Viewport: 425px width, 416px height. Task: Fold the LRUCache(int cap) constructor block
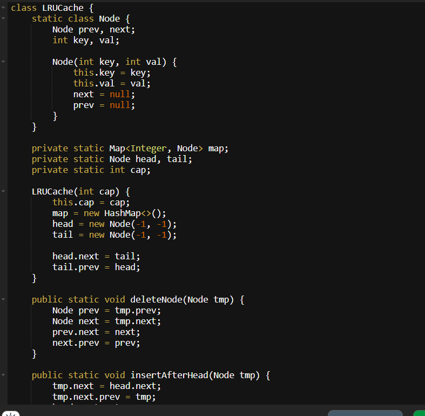(3, 191)
